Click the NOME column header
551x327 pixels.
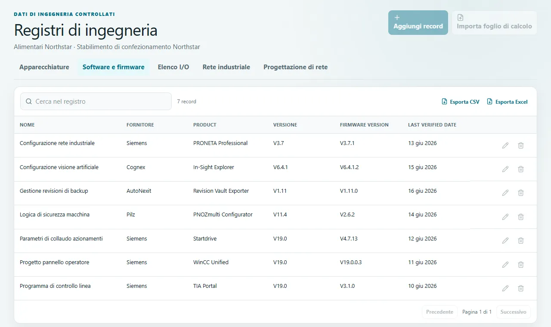[x=27, y=125]
